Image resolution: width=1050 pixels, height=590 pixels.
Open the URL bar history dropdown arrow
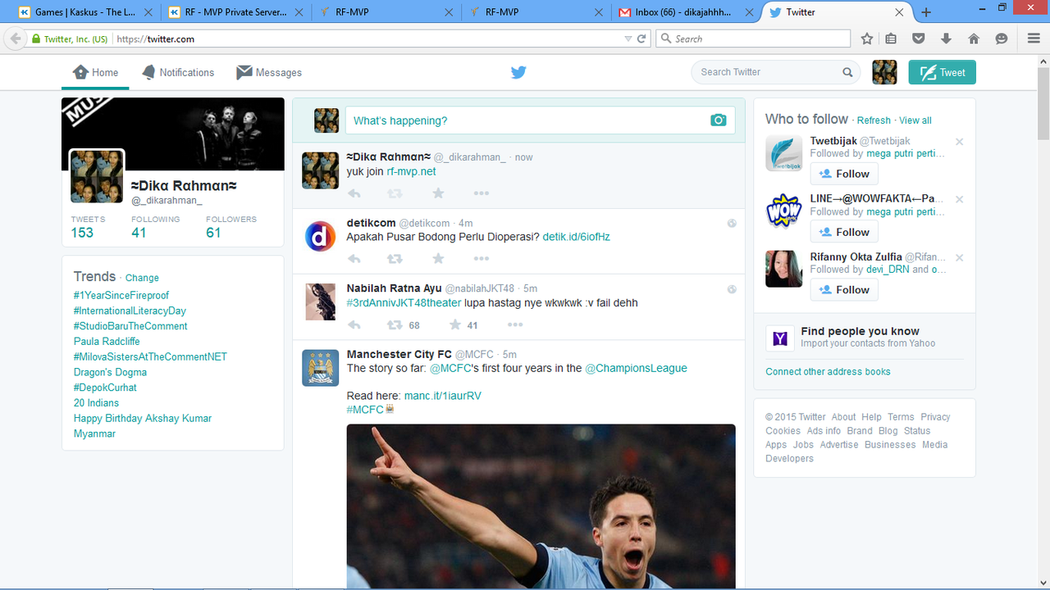pos(628,39)
